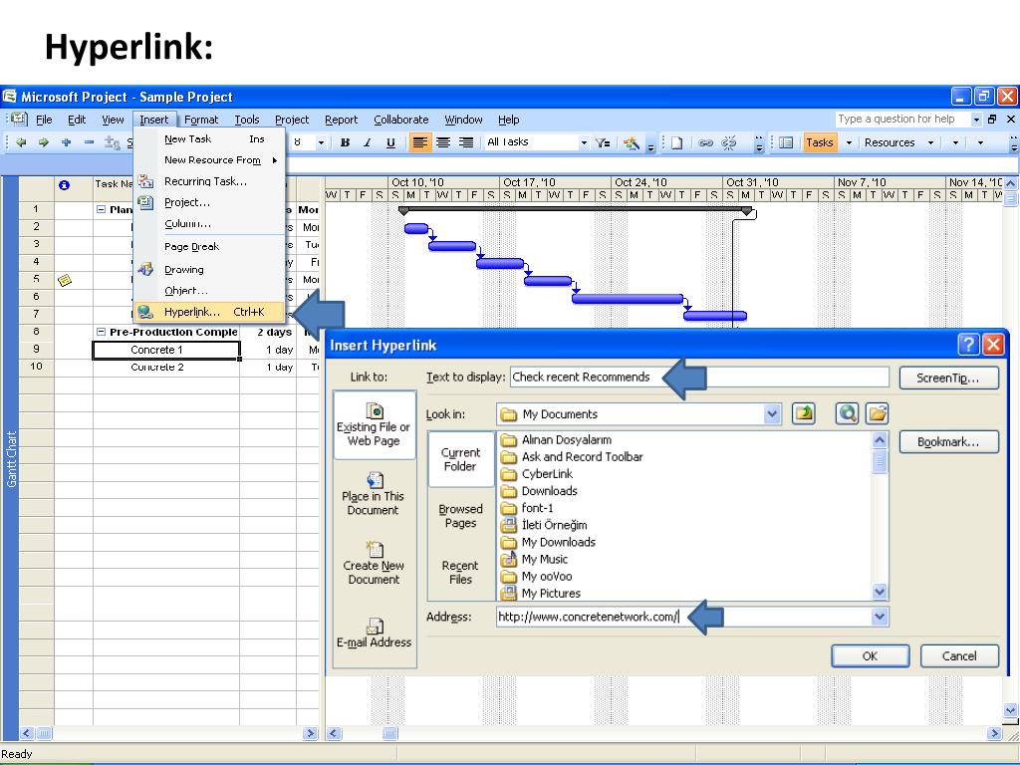Collapse the row 1 summary task
The height and width of the screenshot is (765, 1020).
[101, 209]
